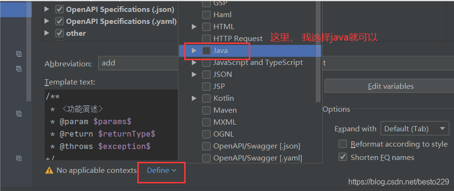Tick the JSON context checkbox

pyautogui.click(x=206, y=74)
